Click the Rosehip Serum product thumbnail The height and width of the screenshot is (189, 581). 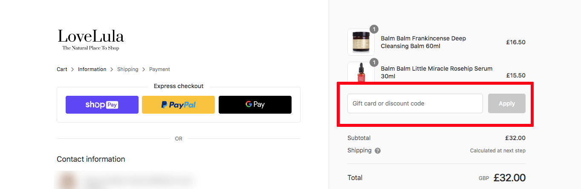tap(361, 72)
